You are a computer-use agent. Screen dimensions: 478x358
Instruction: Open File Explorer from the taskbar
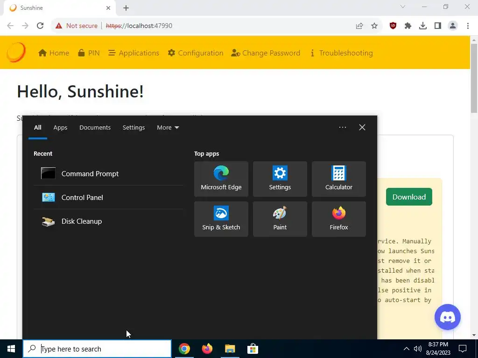coord(230,349)
